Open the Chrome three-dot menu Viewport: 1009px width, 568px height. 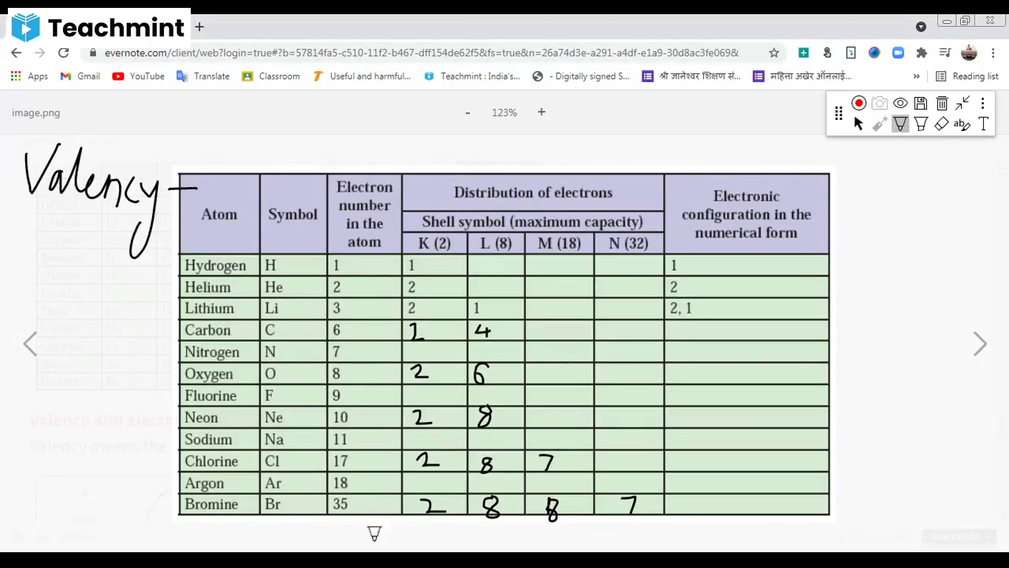pos(994,52)
